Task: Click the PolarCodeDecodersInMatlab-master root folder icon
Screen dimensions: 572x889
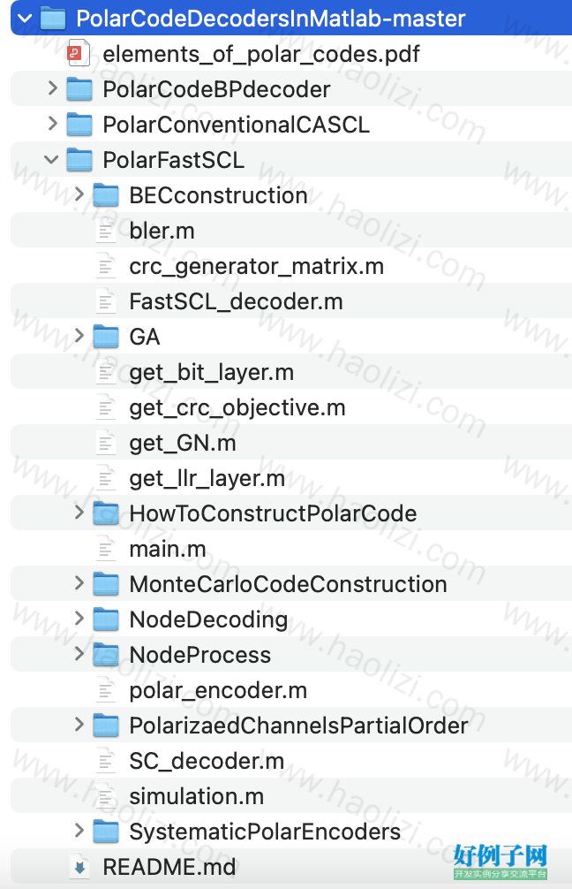Action: click(x=53, y=19)
